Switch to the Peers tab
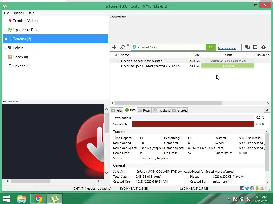The image size is (273, 204). (x=144, y=110)
